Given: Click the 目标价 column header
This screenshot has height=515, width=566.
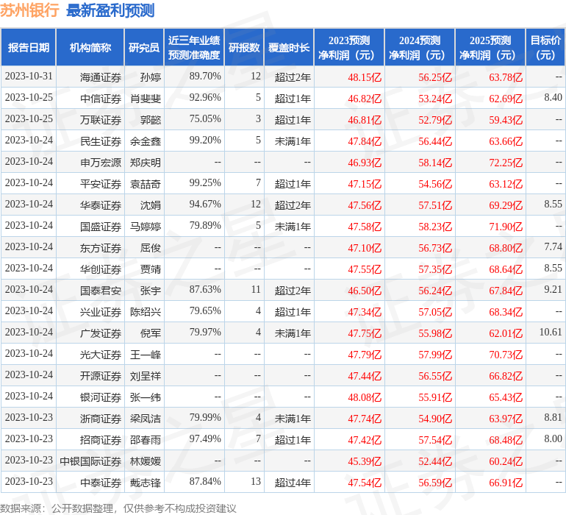Looking at the screenshot, I should tap(545, 47).
